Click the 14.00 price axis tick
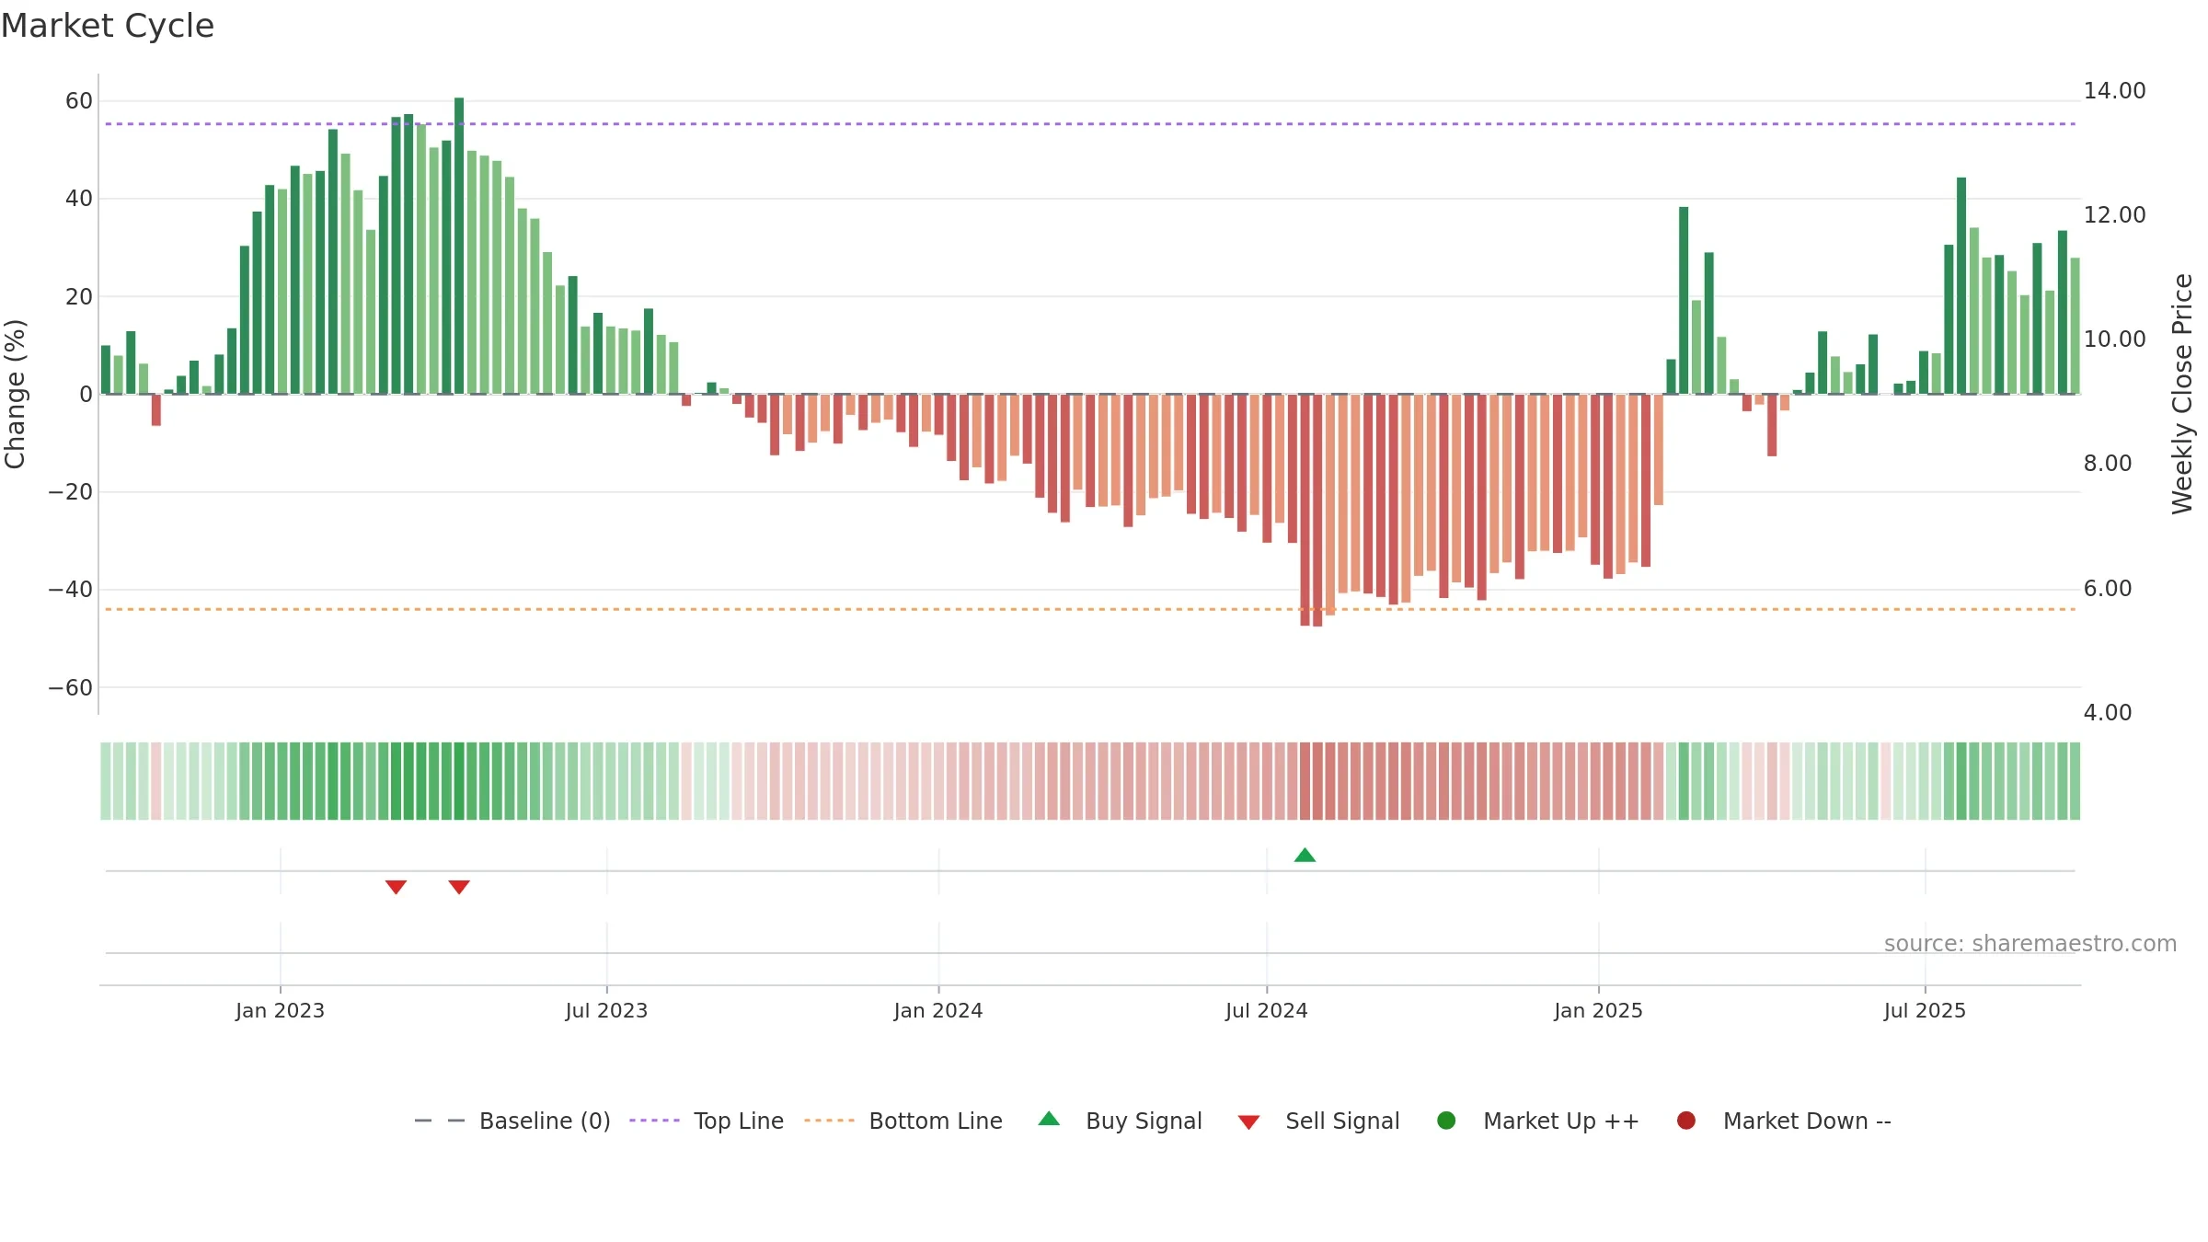2208x1242 pixels. point(2114,90)
